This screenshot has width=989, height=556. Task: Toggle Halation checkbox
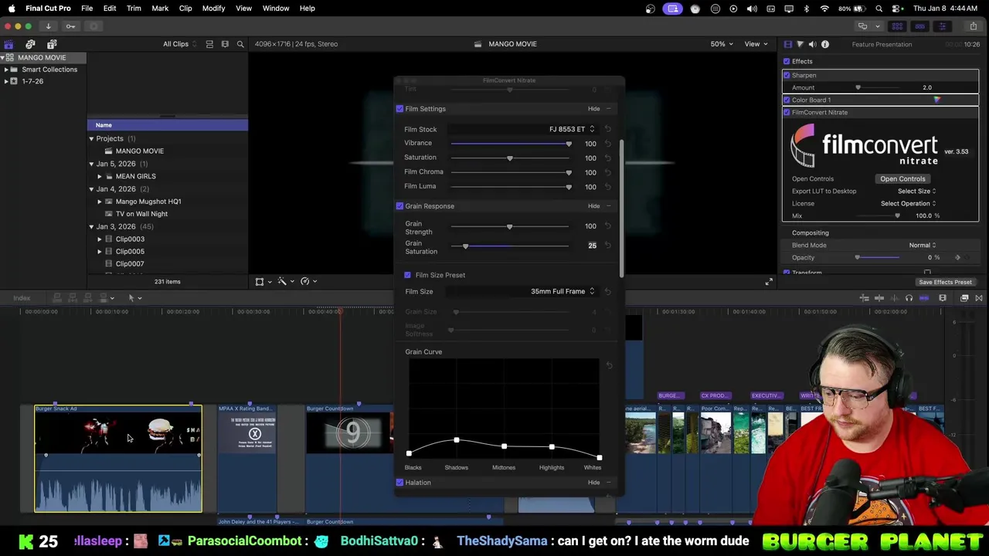399,483
